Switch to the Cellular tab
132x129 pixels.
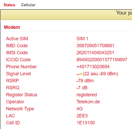point(28,5)
